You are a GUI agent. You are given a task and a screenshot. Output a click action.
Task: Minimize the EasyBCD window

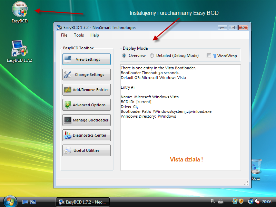pyautogui.click(x=223, y=28)
